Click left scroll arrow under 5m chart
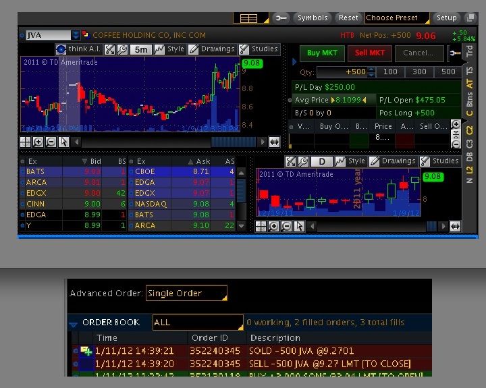The width and height of the screenshot is (486, 388). pyautogui.click(x=76, y=142)
